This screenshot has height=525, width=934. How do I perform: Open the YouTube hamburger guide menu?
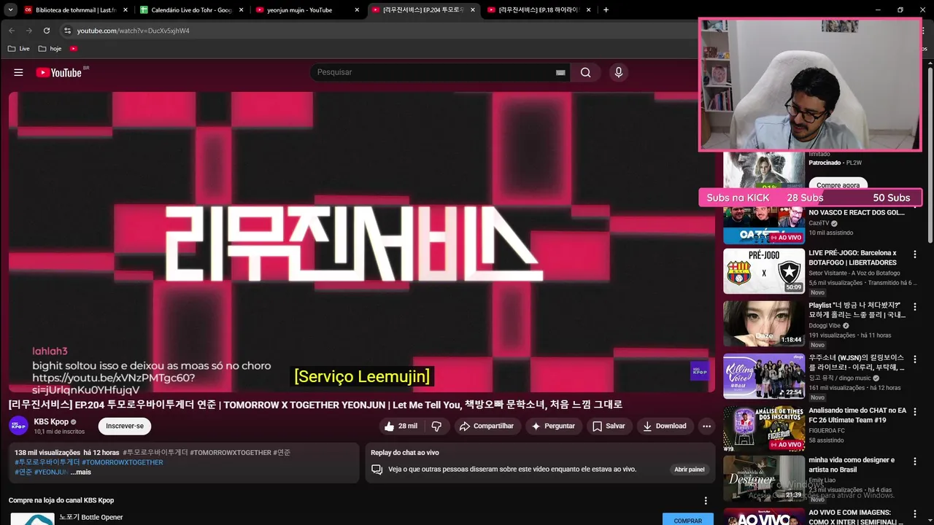click(18, 72)
